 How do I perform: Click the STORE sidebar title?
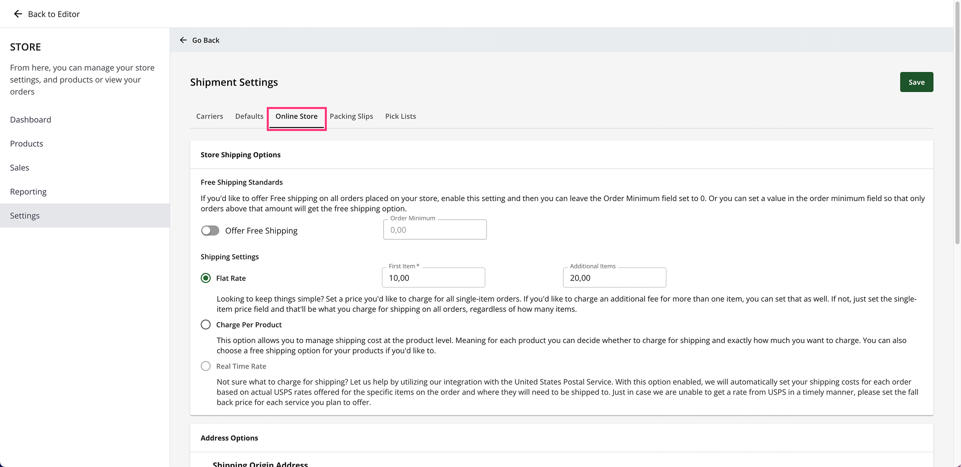(x=26, y=47)
